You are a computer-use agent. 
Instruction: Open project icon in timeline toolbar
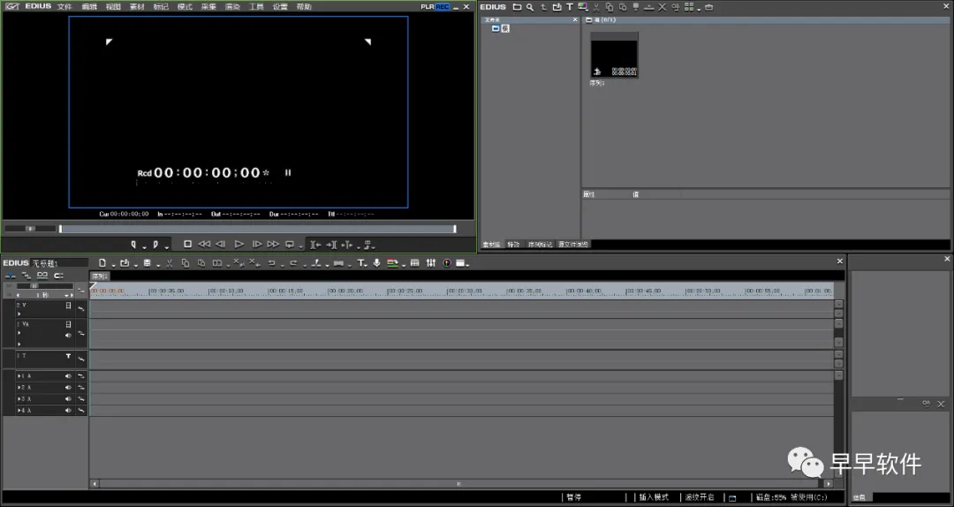tap(125, 263)
